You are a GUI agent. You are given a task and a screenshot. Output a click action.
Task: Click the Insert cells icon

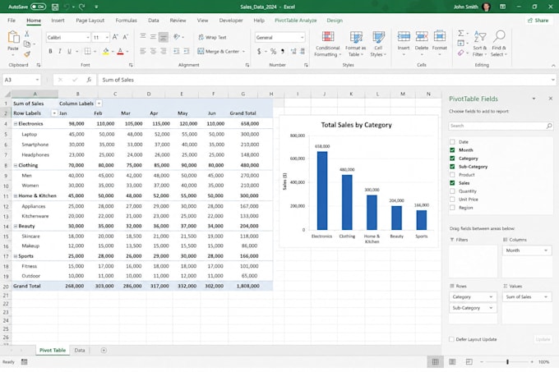[404, 36]
